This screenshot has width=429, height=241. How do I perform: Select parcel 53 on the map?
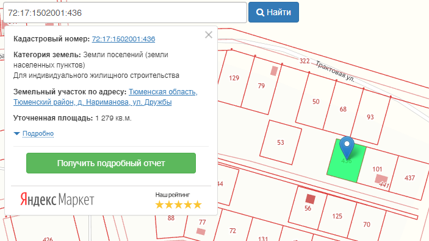coord(281,142)
